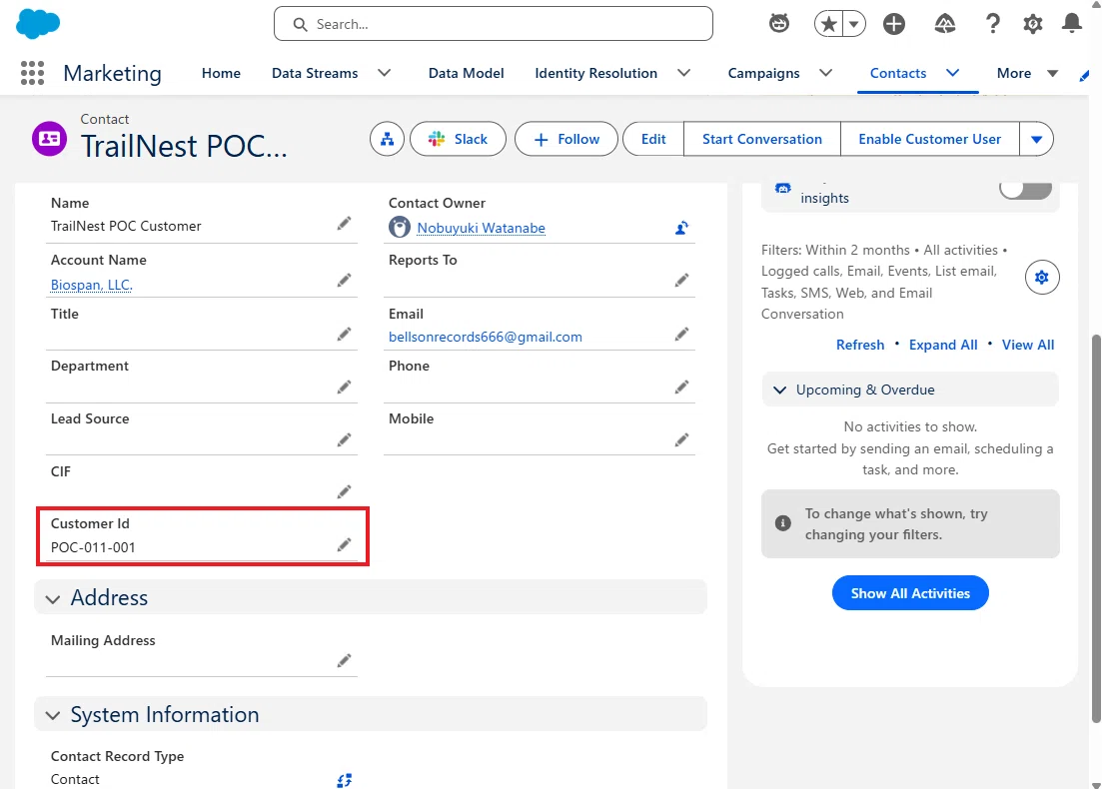Open the Data Model tab
This screenshot has height=789, width=1102.
pyautogui.click(x=466, y=73)
